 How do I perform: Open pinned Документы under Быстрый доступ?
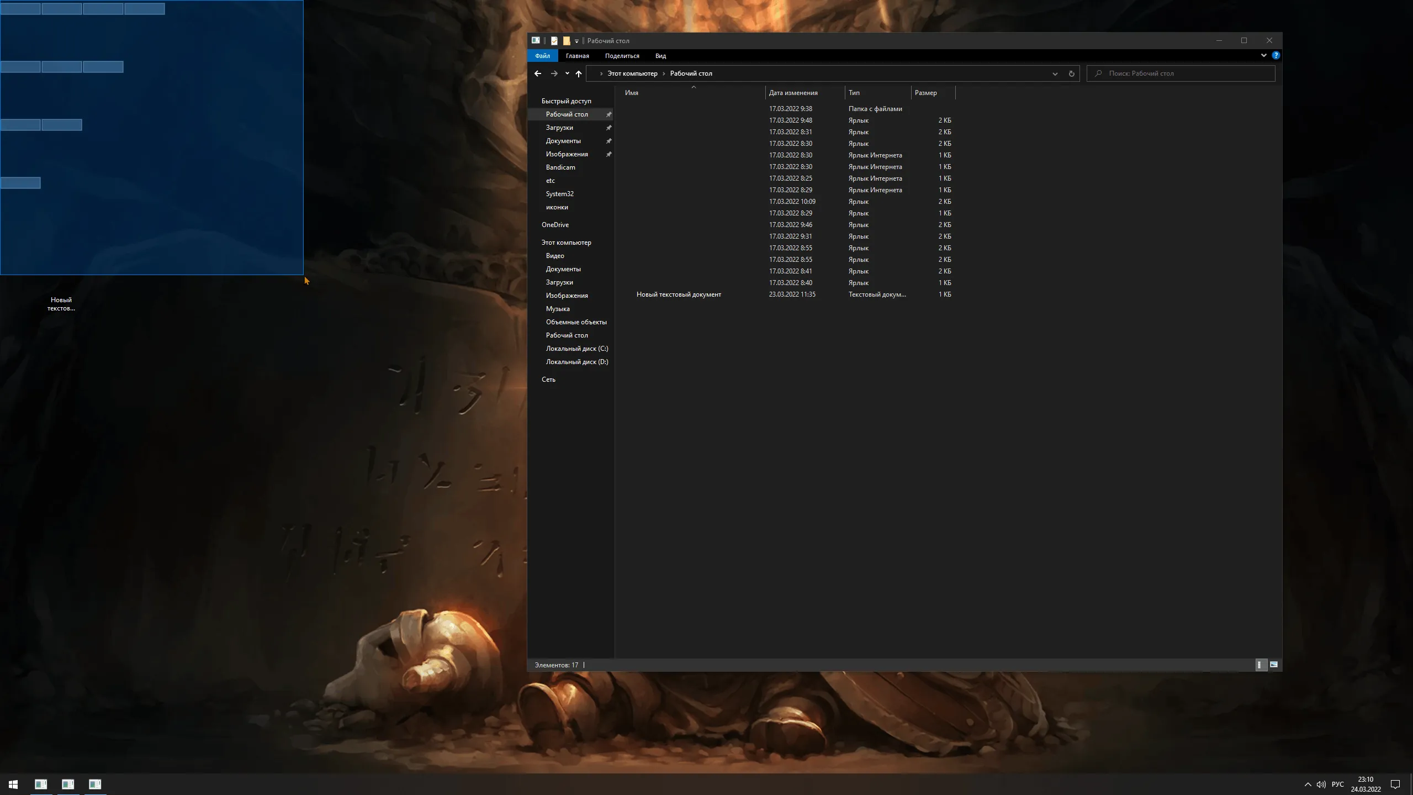[x=563, y=141]
